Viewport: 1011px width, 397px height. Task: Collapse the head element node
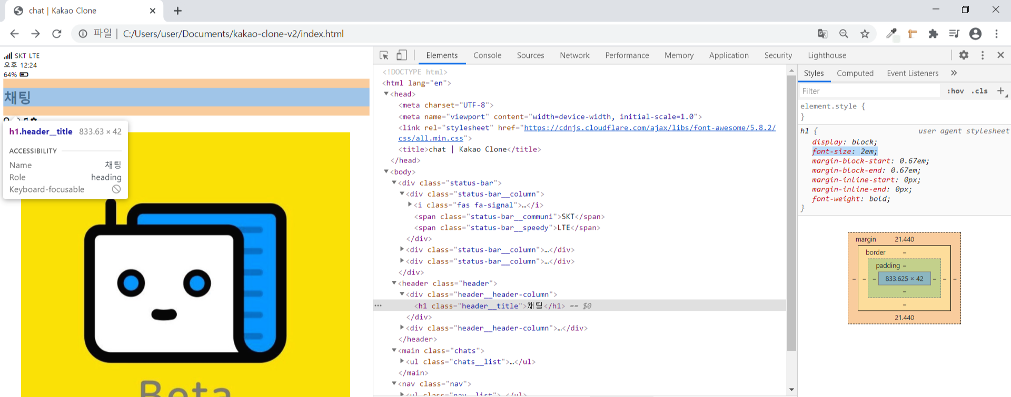pos(386,94)
